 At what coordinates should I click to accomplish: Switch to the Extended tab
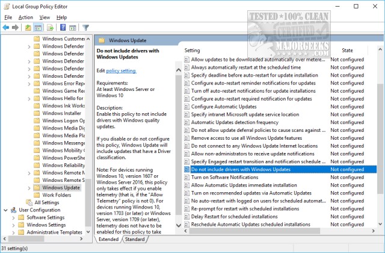pos(108,239)
